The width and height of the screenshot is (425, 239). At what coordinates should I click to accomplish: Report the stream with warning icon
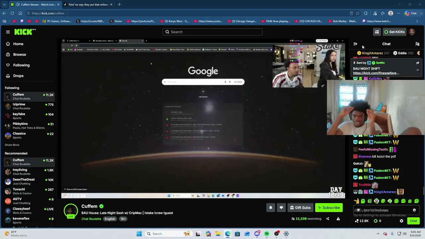(x=338, y=219)
